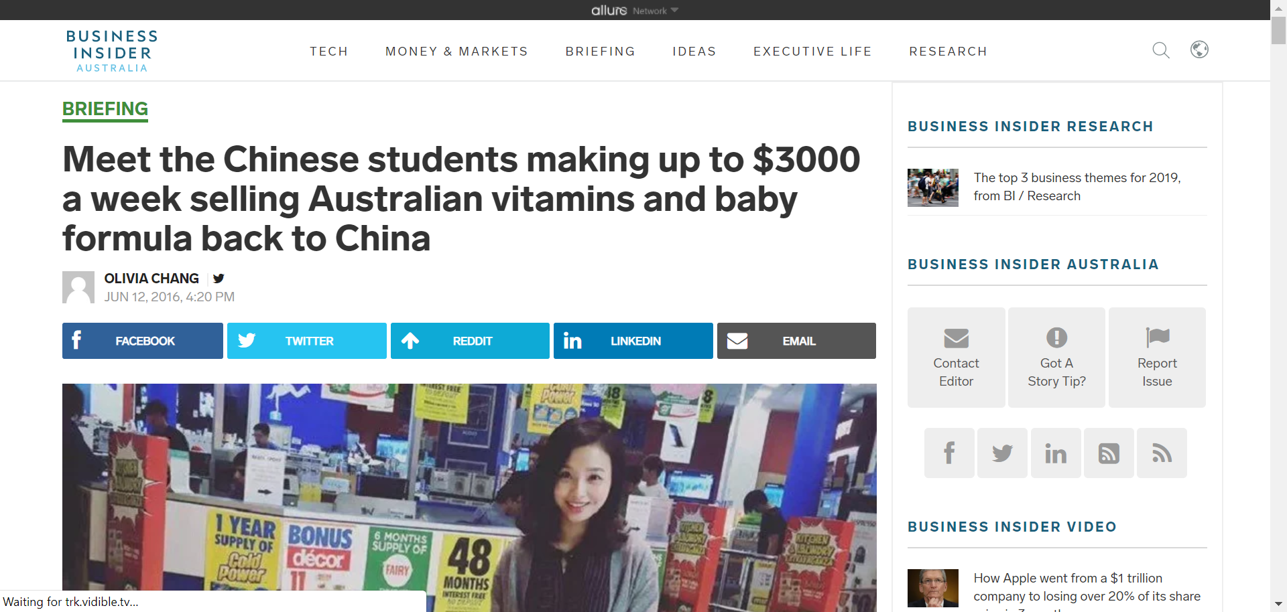Share article by Email button
This screenshot has height=612, width=1287.
pos(796,341)
